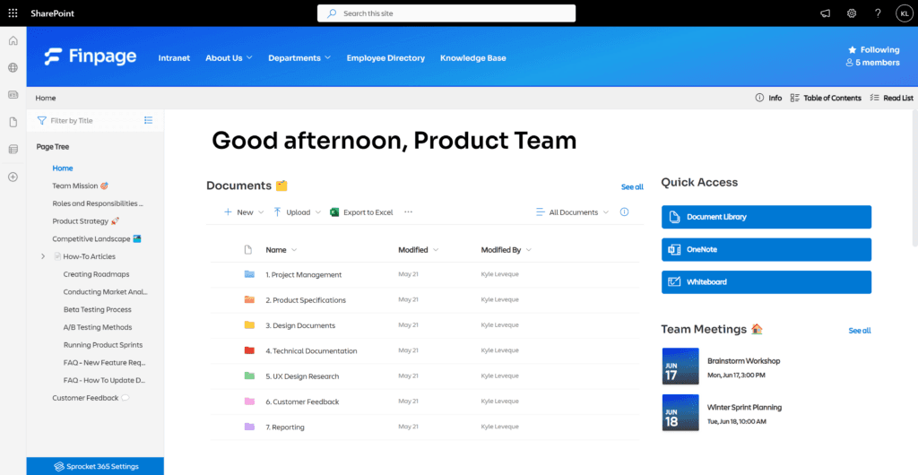Screen dimensions: 918x475
Task: Select A/B Testing Methods in the page tree
Action: coord(98,327)
